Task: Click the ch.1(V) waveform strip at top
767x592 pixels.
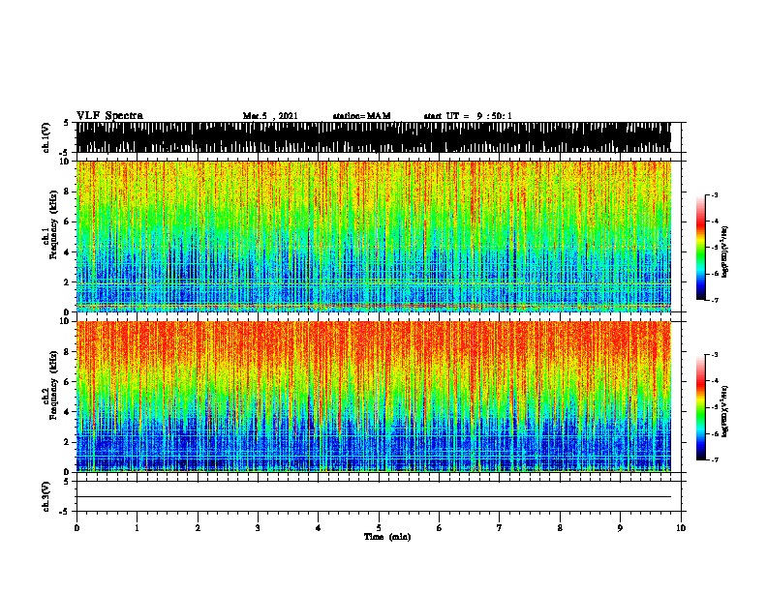Action: 374,137
